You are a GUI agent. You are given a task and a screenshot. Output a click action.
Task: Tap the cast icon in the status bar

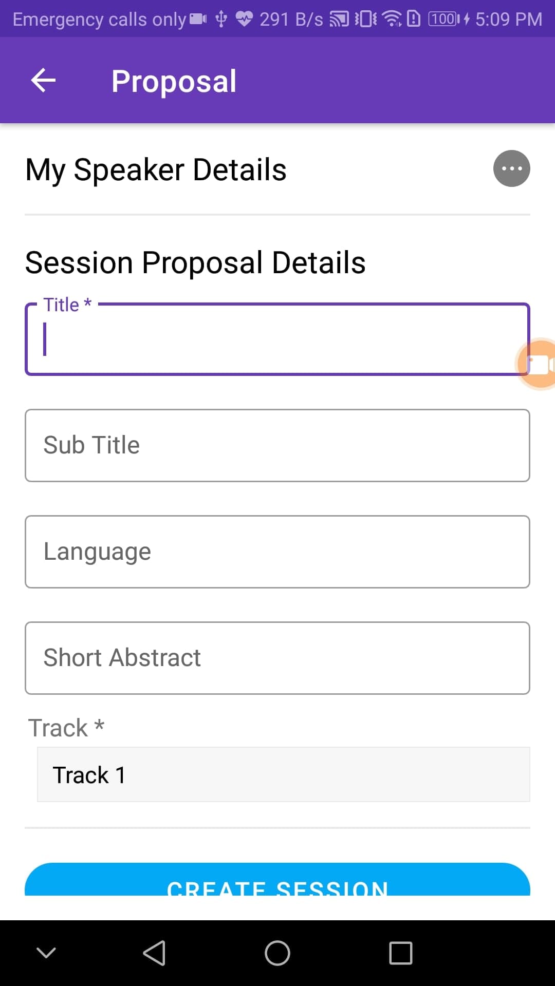[339, 19]
